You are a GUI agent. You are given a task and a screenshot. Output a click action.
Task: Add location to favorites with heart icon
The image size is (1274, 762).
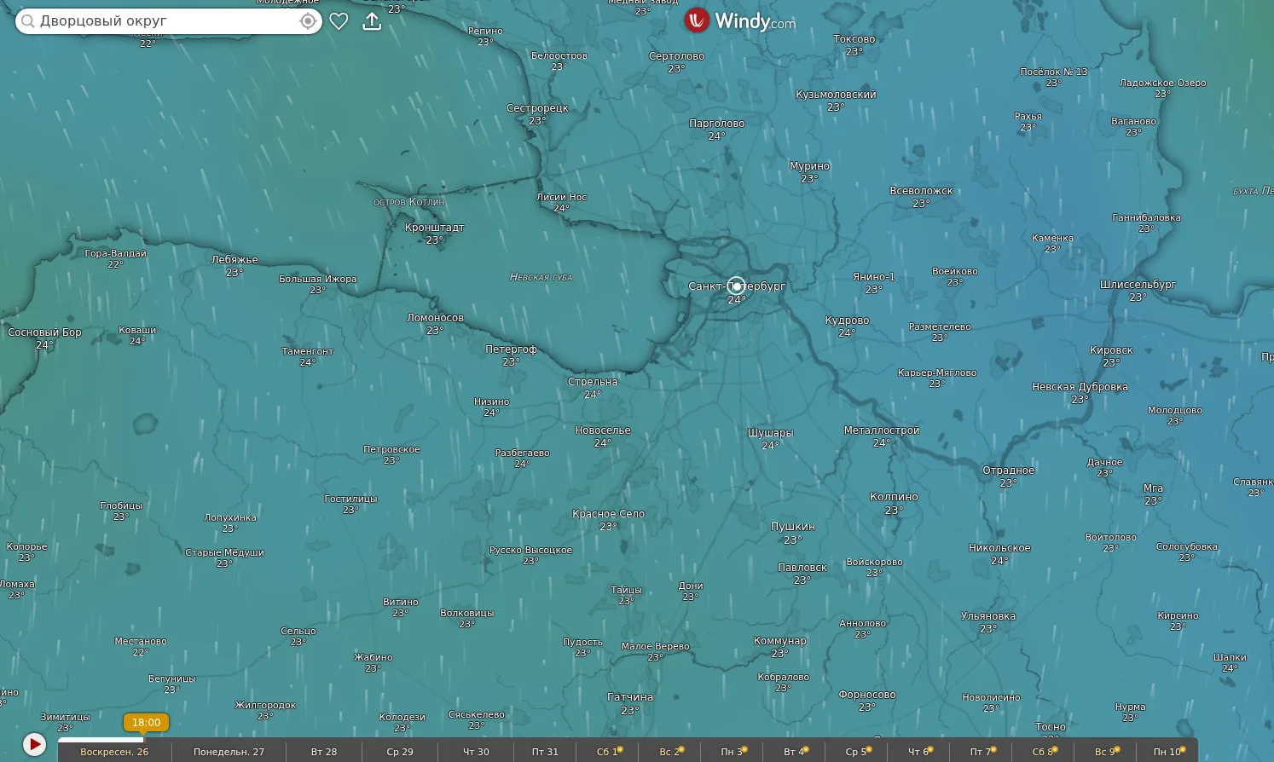339,21
